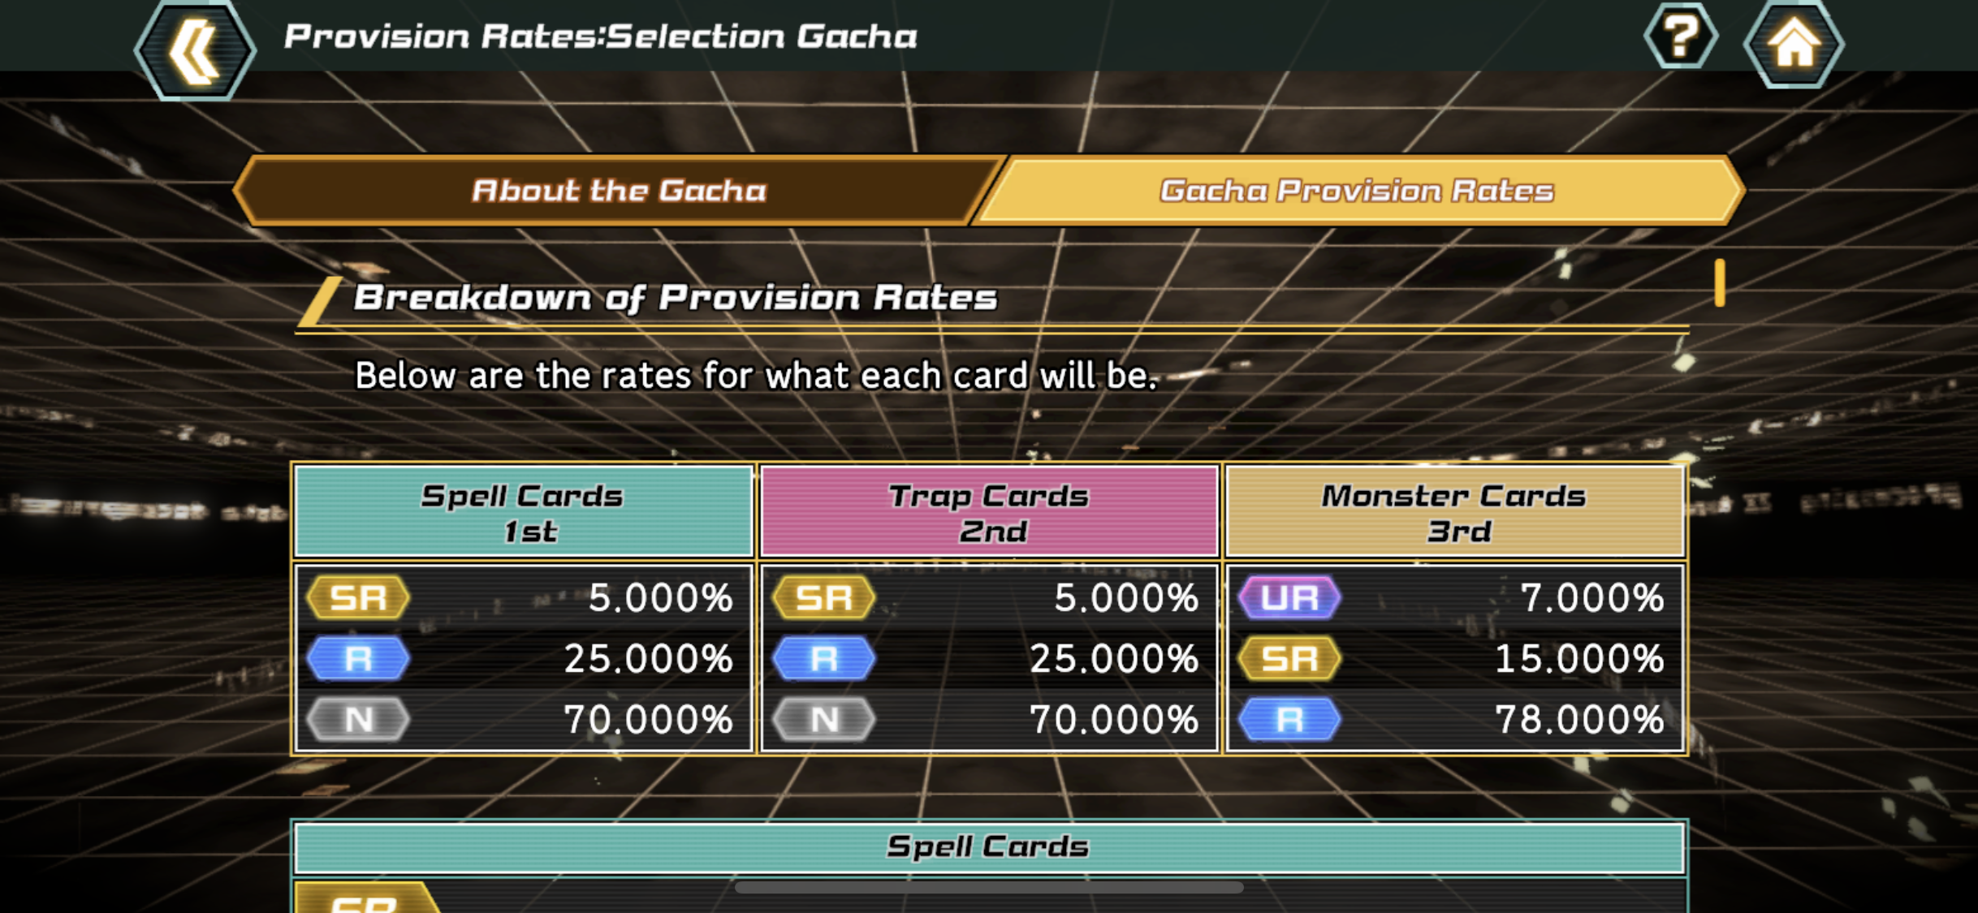Image resolution: width=1978 pixels, height=913 pixels.
Task: Click the R badge under Monster Cards 3rd
Action: click(1289, 720)
